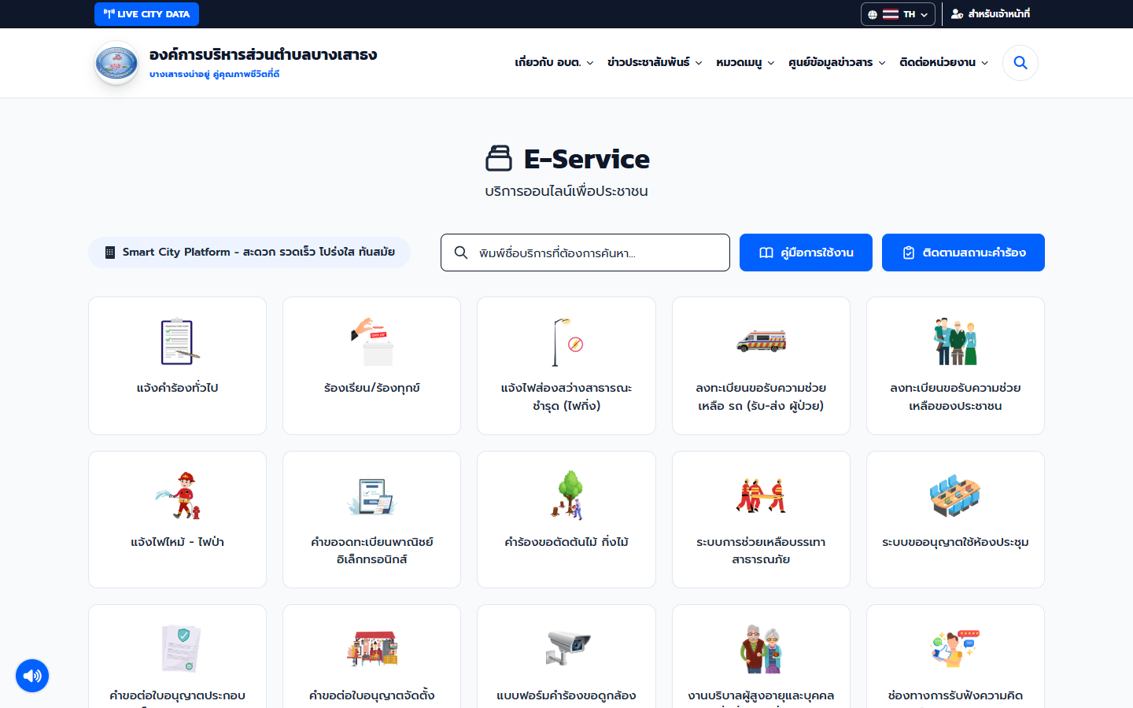1133x708 pixels.
Task: Expand the ติดต่อหน่วยงาน menu
Action: tap(944, 62)
